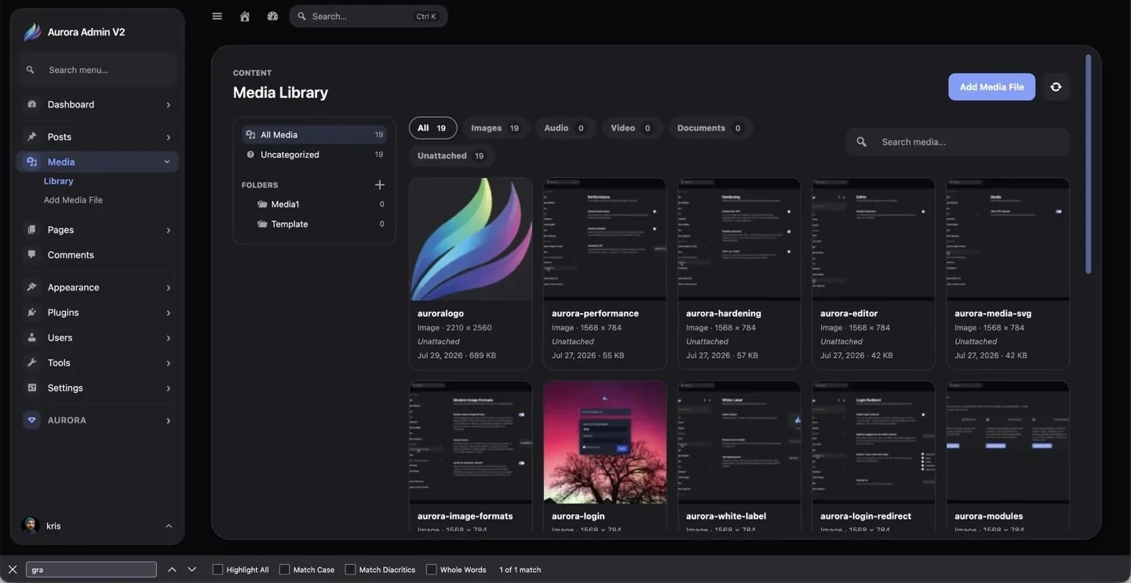
Task: Expand the Pages menu chevron
Action: 168,231
